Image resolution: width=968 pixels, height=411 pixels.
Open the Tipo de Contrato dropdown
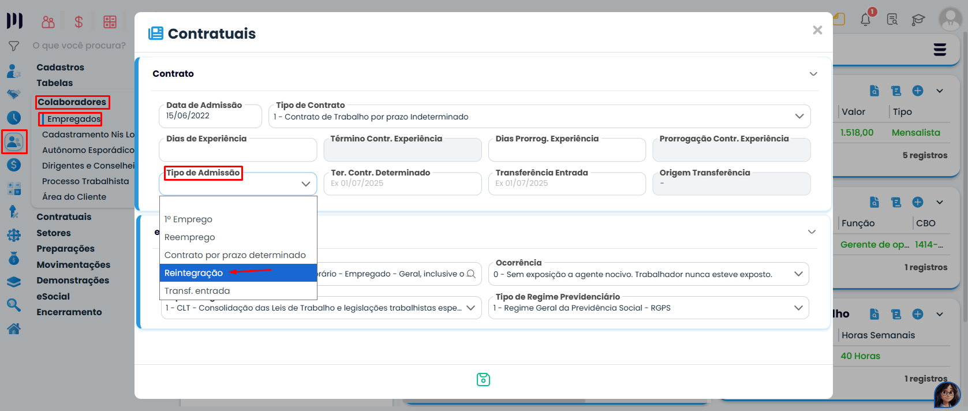pos(539,117)
